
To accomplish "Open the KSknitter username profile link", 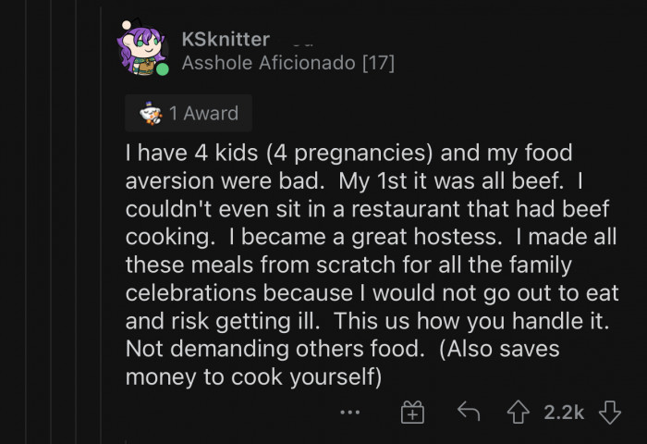I will (x=226, y=39).
